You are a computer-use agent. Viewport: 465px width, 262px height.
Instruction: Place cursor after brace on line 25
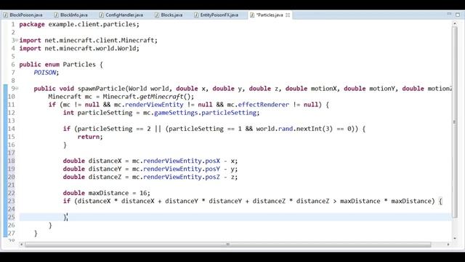[67, 217]
